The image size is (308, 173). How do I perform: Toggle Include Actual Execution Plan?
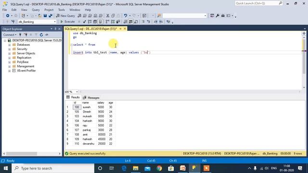coord(107,22)
